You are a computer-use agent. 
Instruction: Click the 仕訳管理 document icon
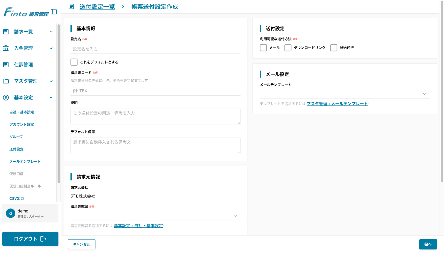coord(6,65)
